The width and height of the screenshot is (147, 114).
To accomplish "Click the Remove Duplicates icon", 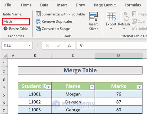I will click(x=38, y=21).
